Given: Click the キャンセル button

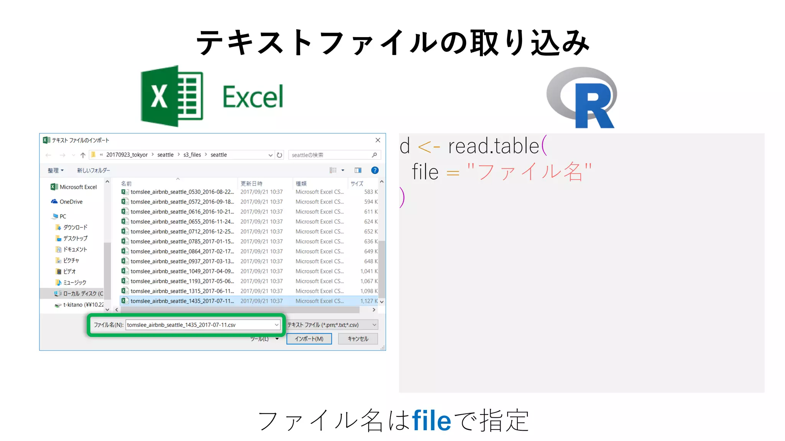Looking at the screenshot, I should 358,339.
